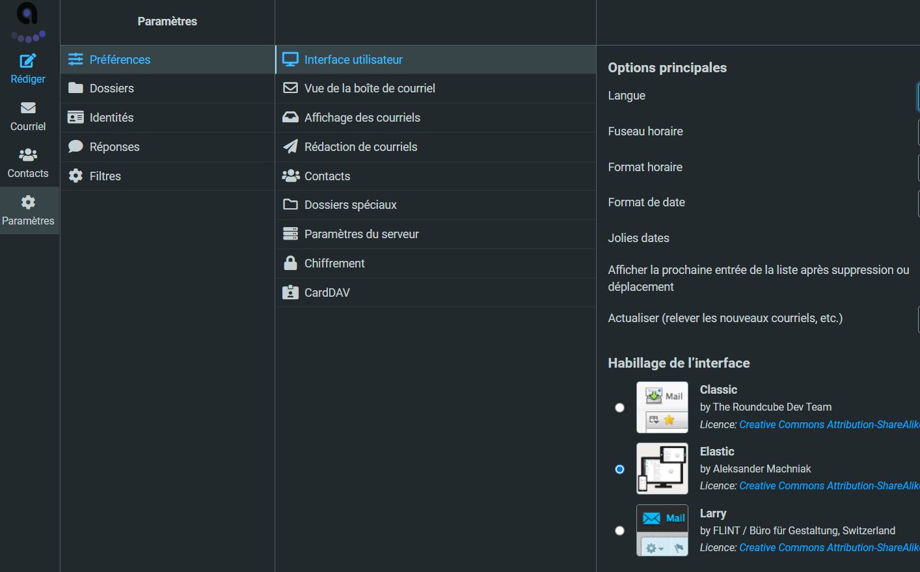Click the Chiffrement lock icon
The height and width of the screenshot is (572, 920).
(x=290, y=263)
